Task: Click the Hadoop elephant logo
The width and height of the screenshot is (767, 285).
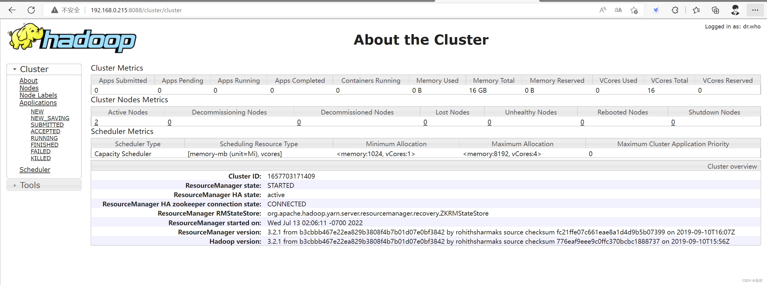Action: coord(72,38)
